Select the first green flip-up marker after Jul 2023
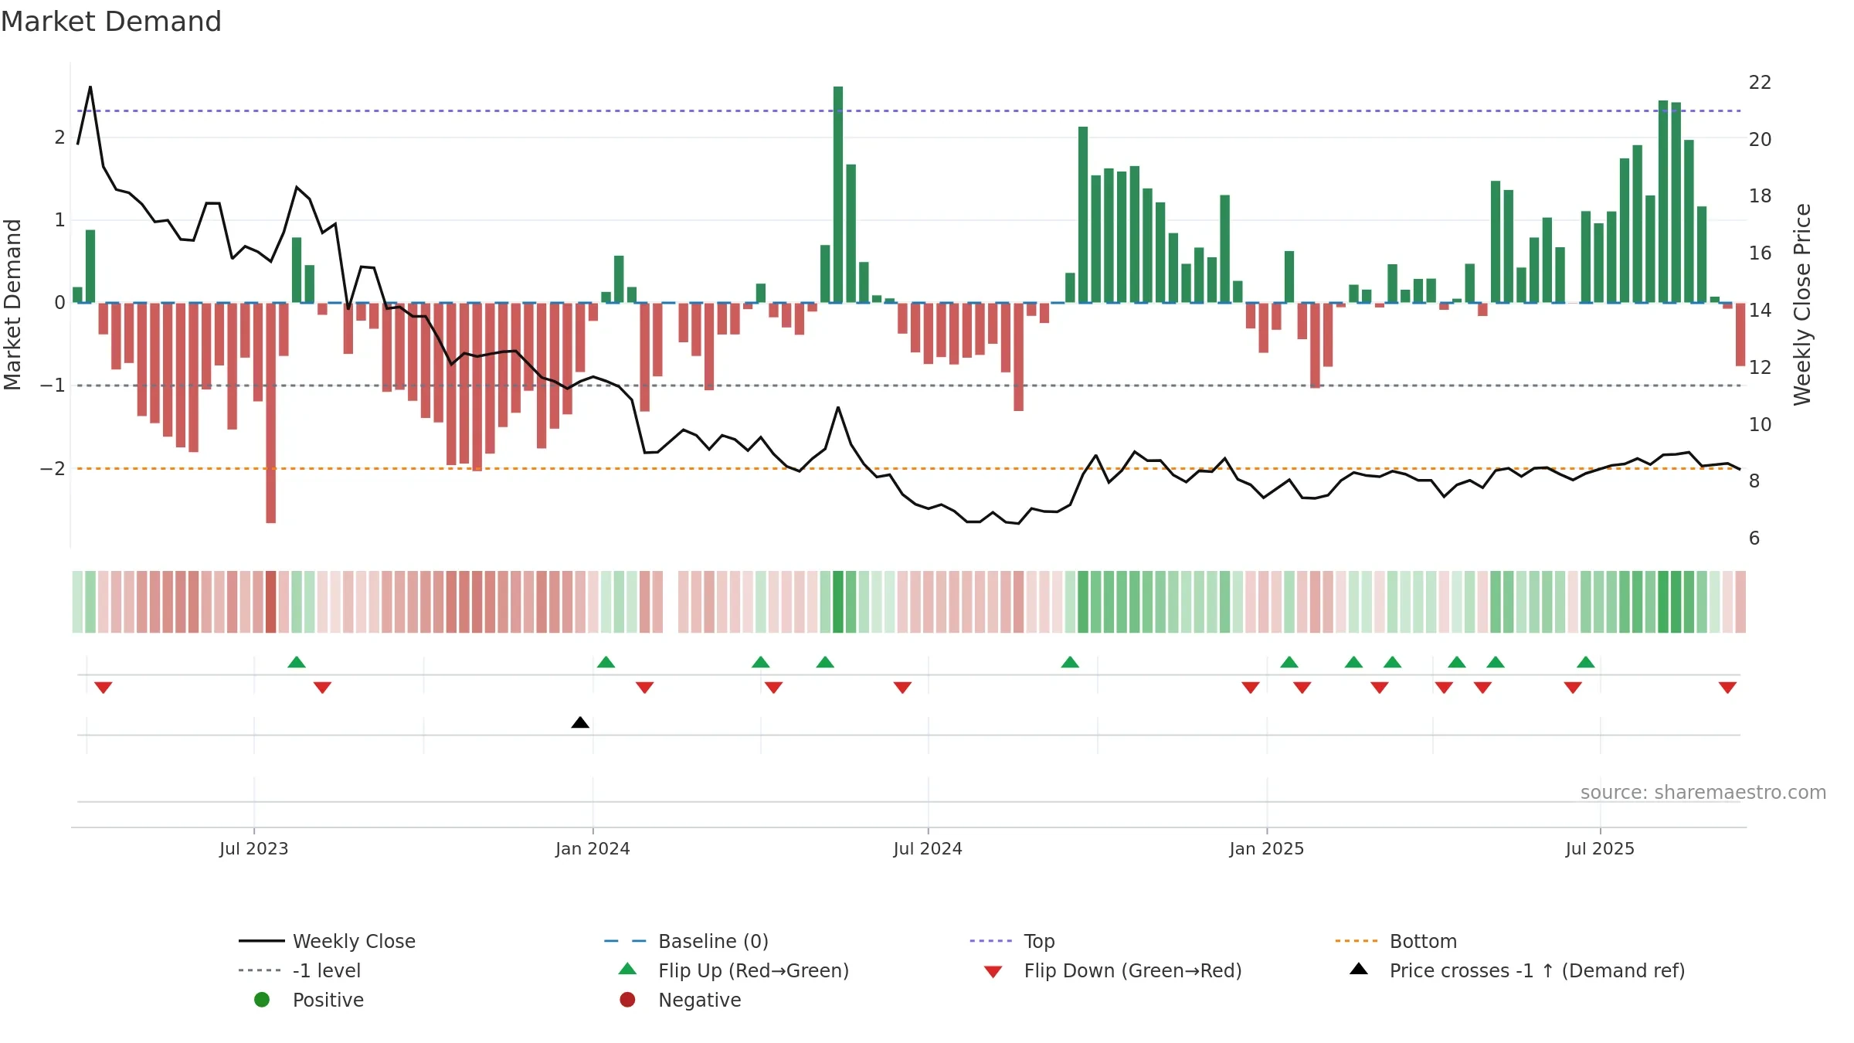This screenshot has width=1854, height=1043. coord(297,662)
